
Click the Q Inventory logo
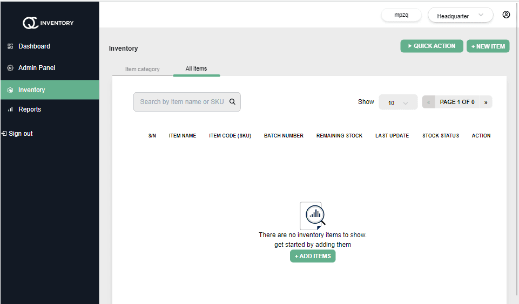[48, 23]
